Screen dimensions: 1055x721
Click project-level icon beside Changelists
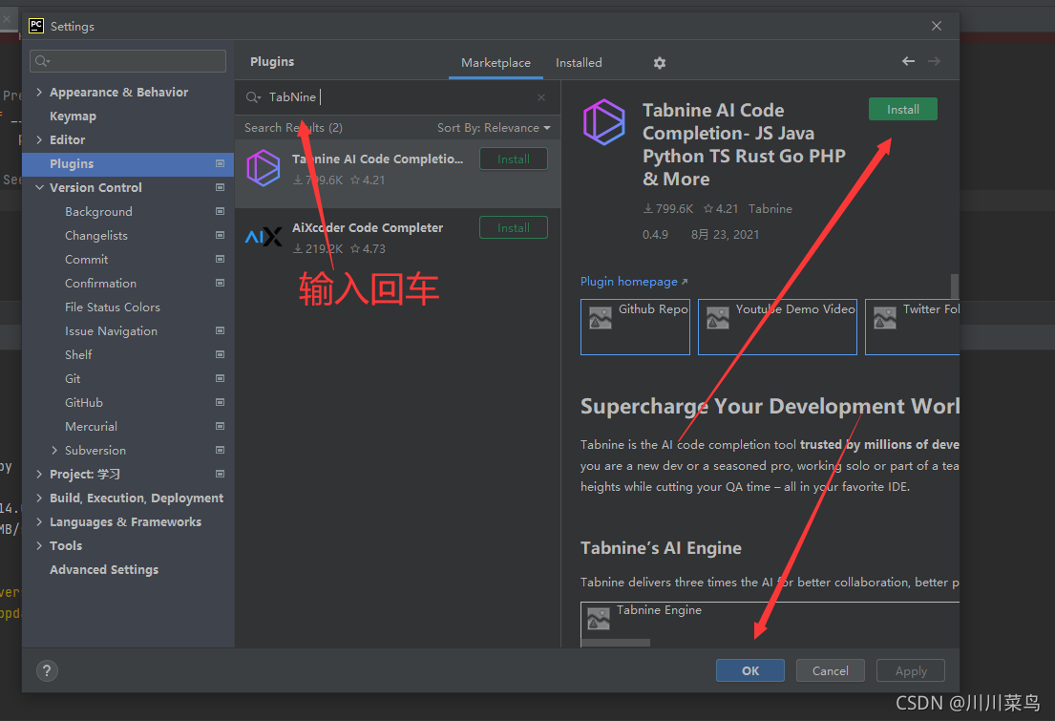coord(220,235)
